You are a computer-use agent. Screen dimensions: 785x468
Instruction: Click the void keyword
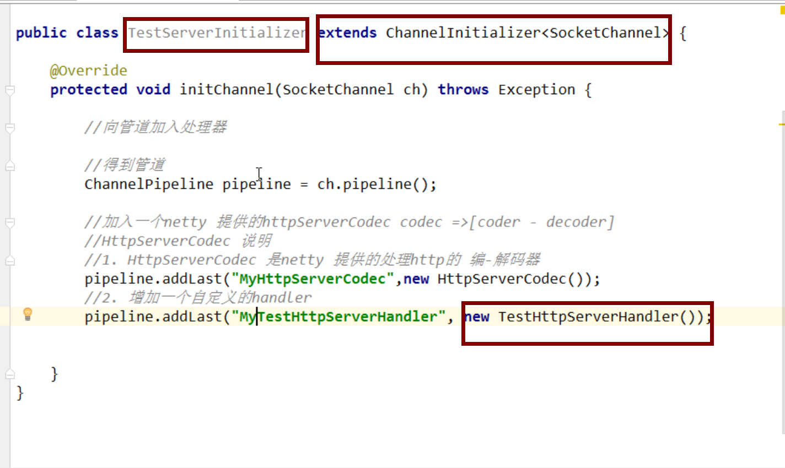153,90
